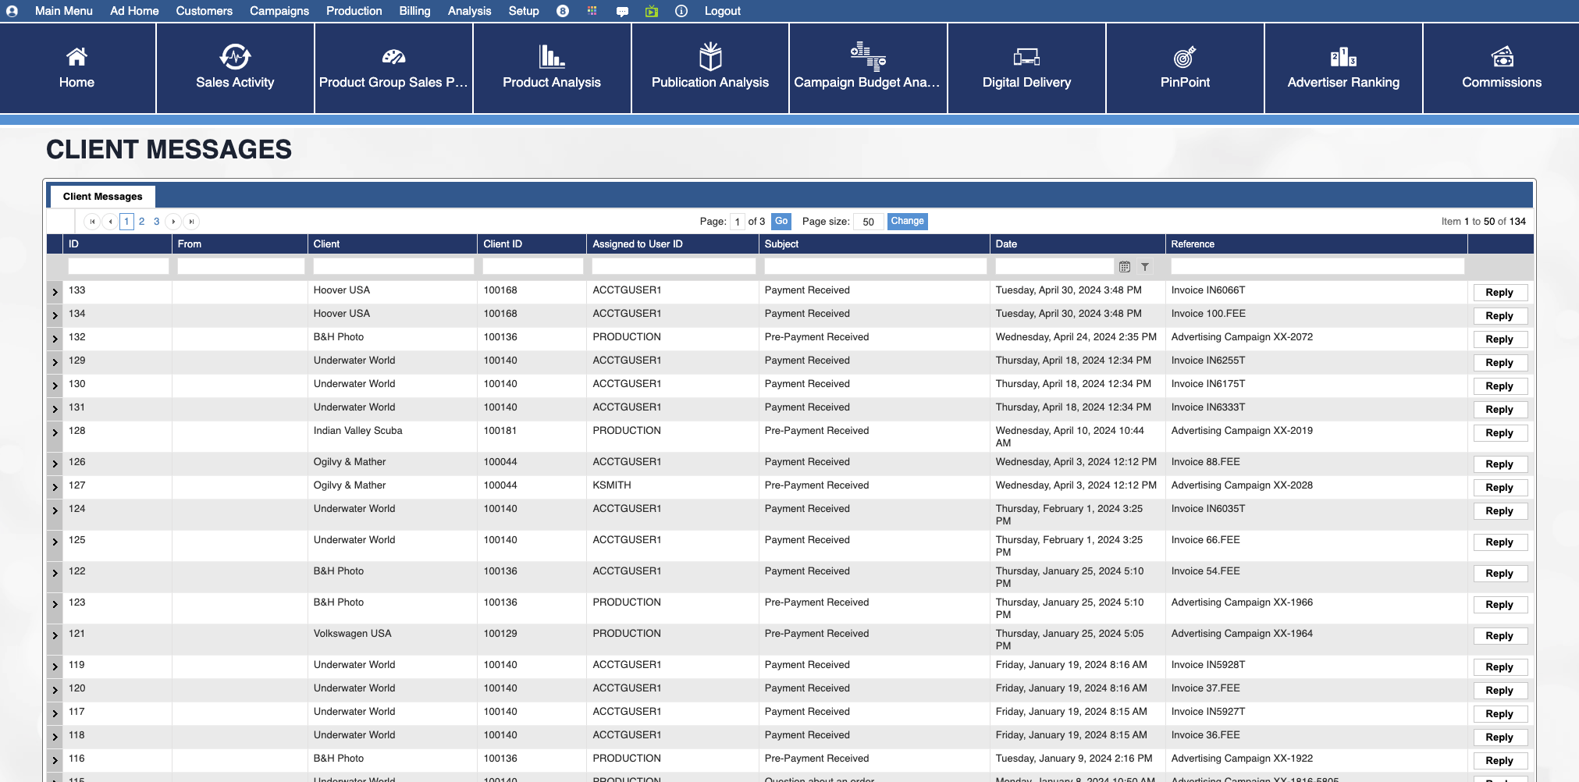1579x782 pixels.
Task: Open the chat bubble messages icon
Action: coord(622,11)
